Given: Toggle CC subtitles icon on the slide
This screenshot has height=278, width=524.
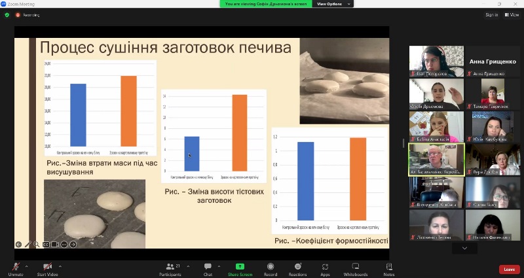Looking at the screenshot, I should point(46,245).
